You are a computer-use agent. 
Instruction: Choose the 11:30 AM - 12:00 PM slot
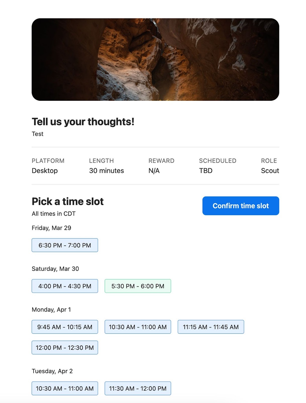point(138,388)
